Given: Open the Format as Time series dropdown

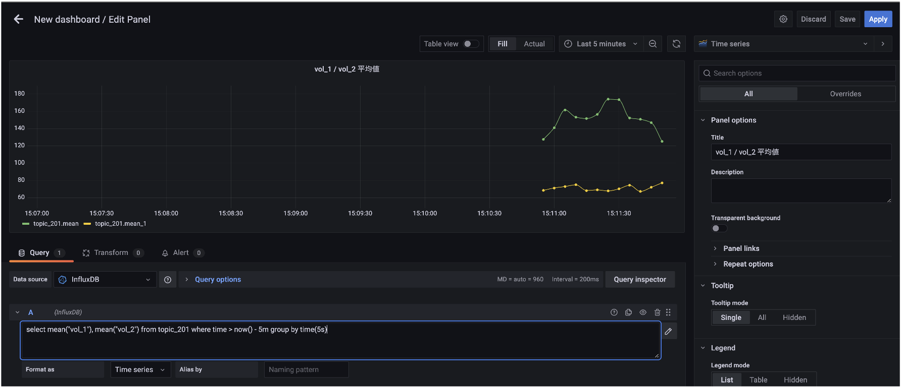Looking at the screenshot, I should (140, 370).
